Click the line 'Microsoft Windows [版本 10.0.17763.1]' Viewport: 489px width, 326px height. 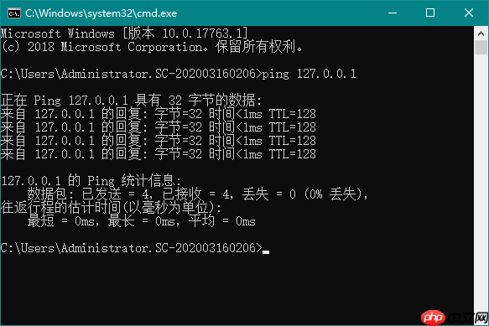pos(124,33)
